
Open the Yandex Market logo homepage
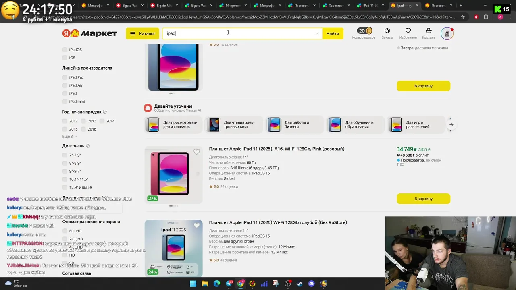(89, 33)
